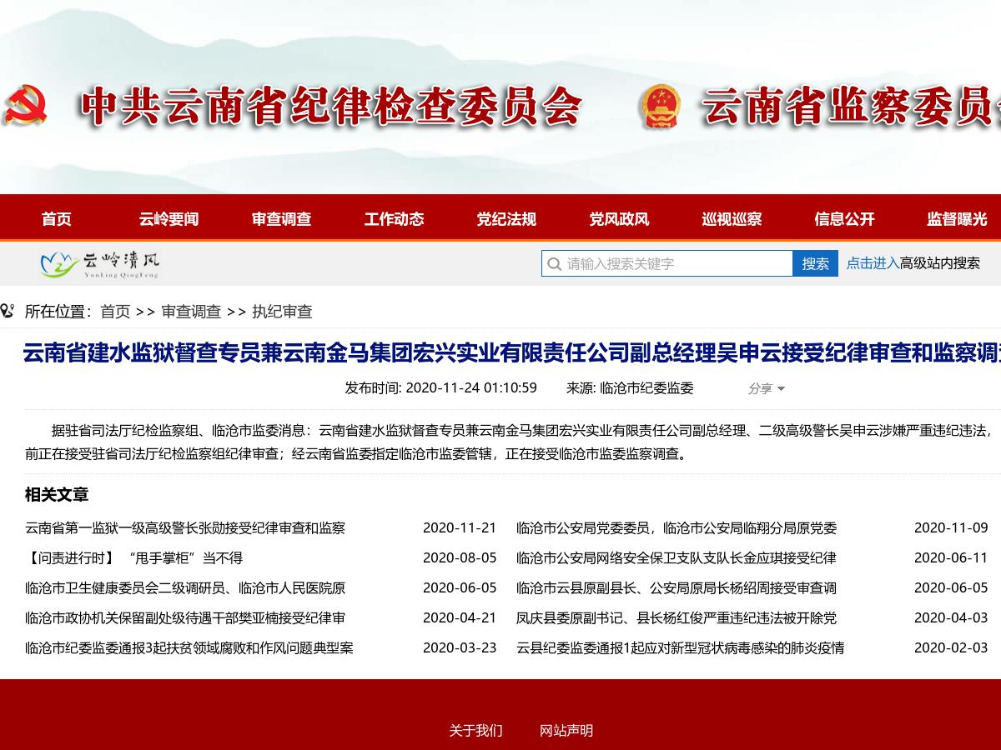Screen dimensions: 1001x750
Task: Click the magnifier icon in the search bar
Action: pos(555,263)
